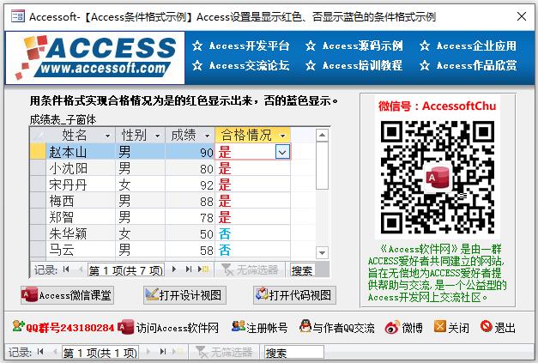Screen dimensions: 538x363
Task: Go to next record in subform navigator
Action: 174,269
